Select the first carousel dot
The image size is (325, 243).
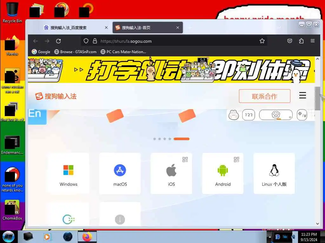pyautogui.click(x=155, y=139)
